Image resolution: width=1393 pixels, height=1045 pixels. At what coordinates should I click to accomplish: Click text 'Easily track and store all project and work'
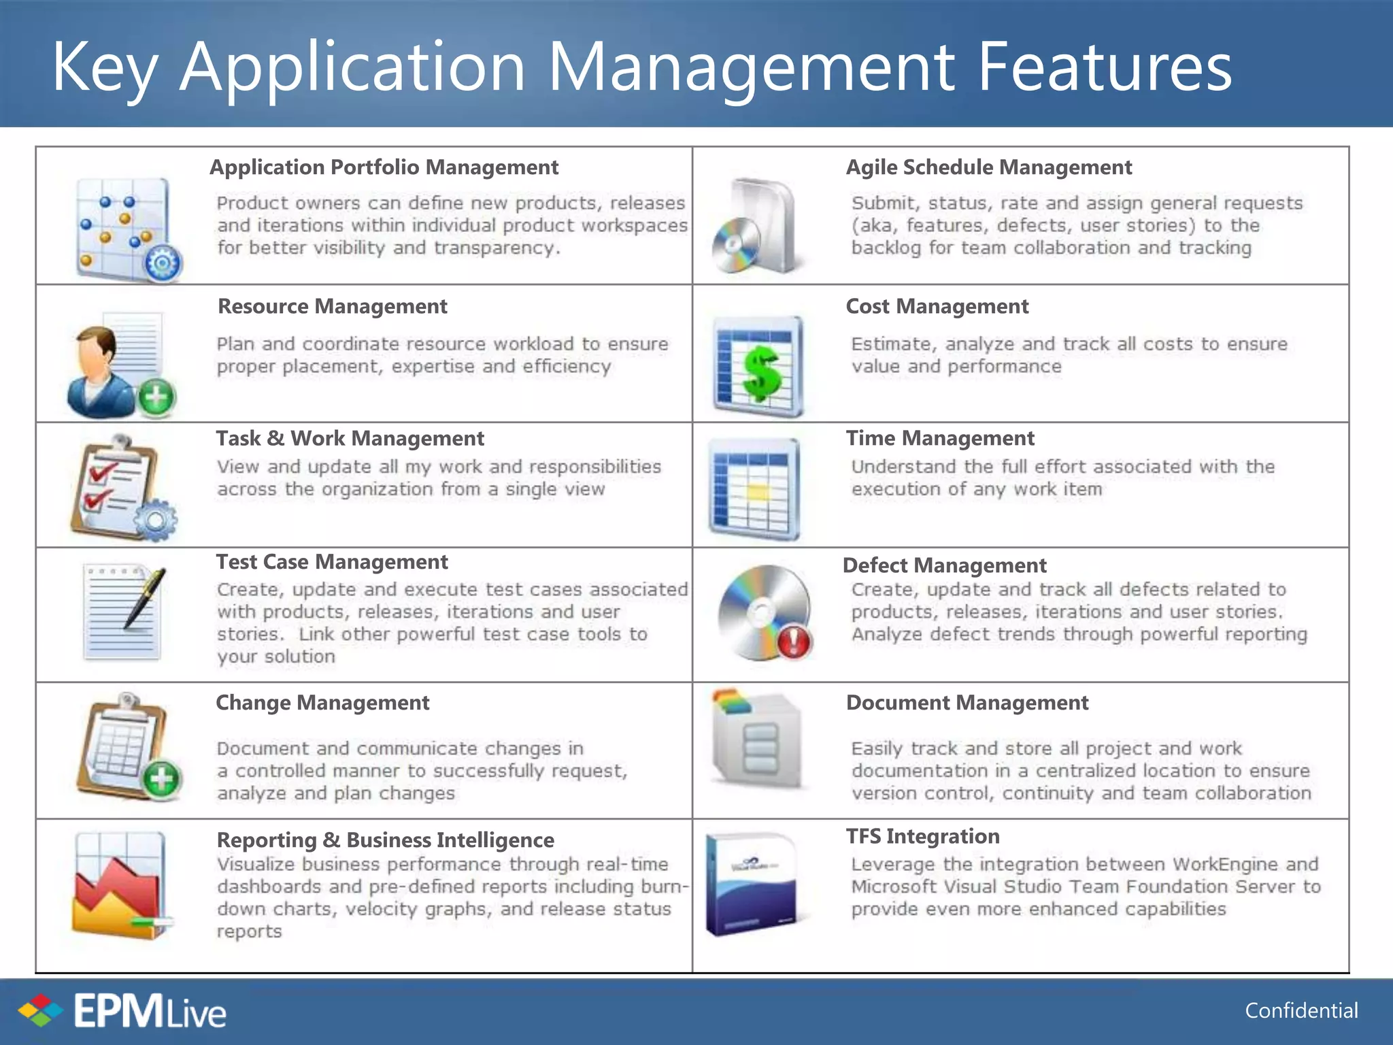point(1046,749)
